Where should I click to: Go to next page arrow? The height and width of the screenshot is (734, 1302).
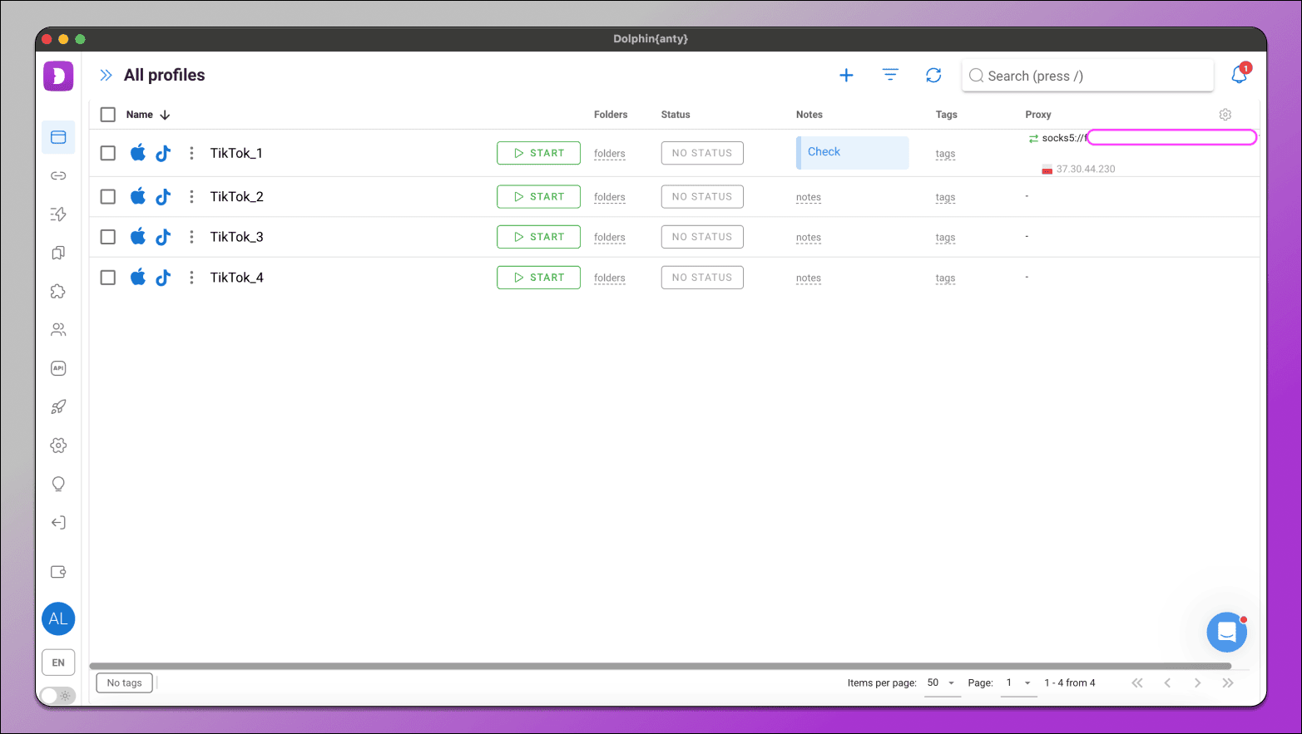point(1198,683)
